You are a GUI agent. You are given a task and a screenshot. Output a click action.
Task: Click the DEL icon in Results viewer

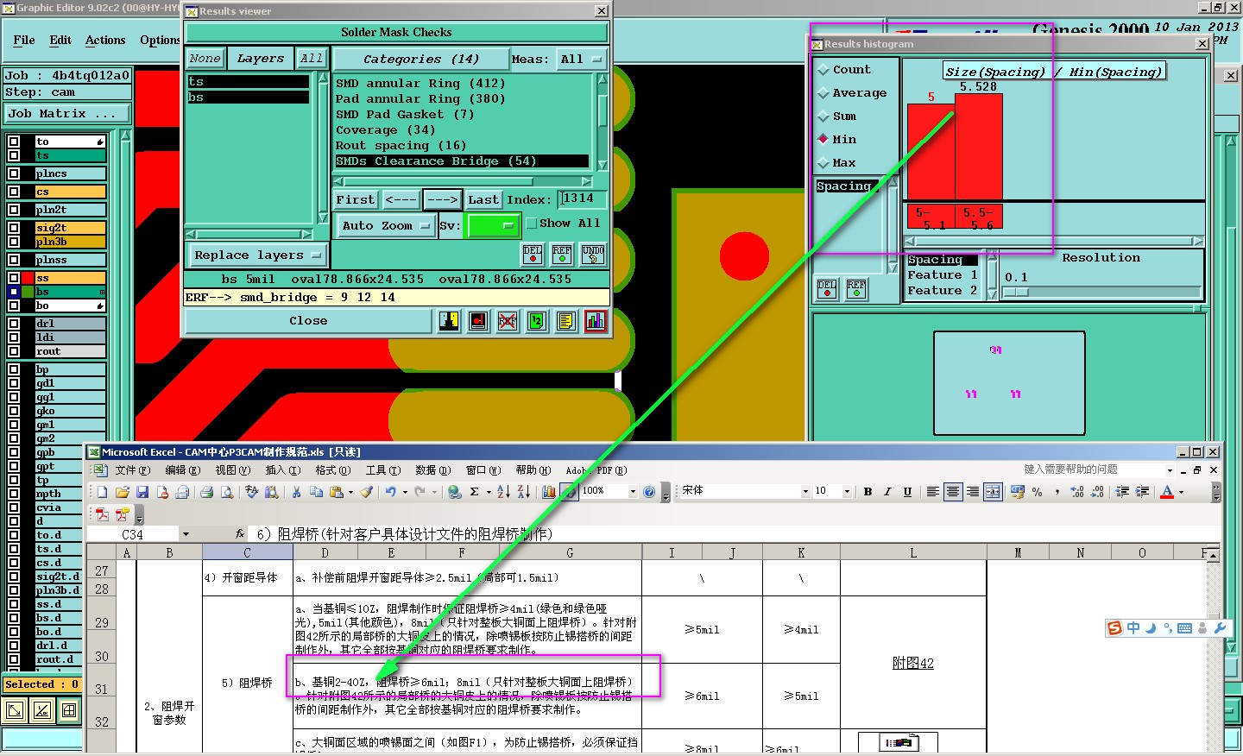(533, 254)
